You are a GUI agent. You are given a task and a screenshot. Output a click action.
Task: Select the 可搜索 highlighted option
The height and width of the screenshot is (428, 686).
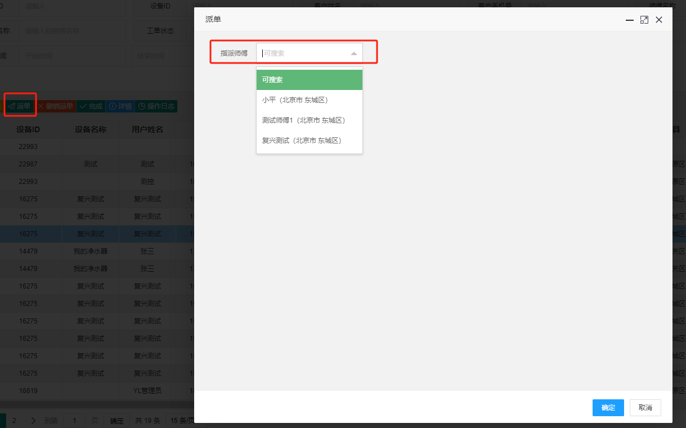(x=310, y=80)
